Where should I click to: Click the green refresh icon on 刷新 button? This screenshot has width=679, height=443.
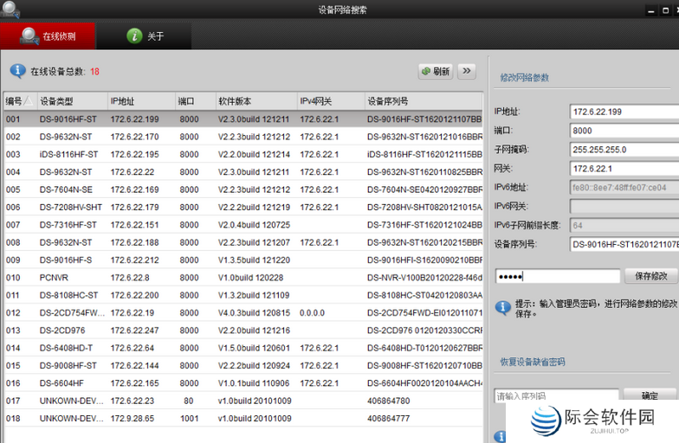click(x=426, y=71)
